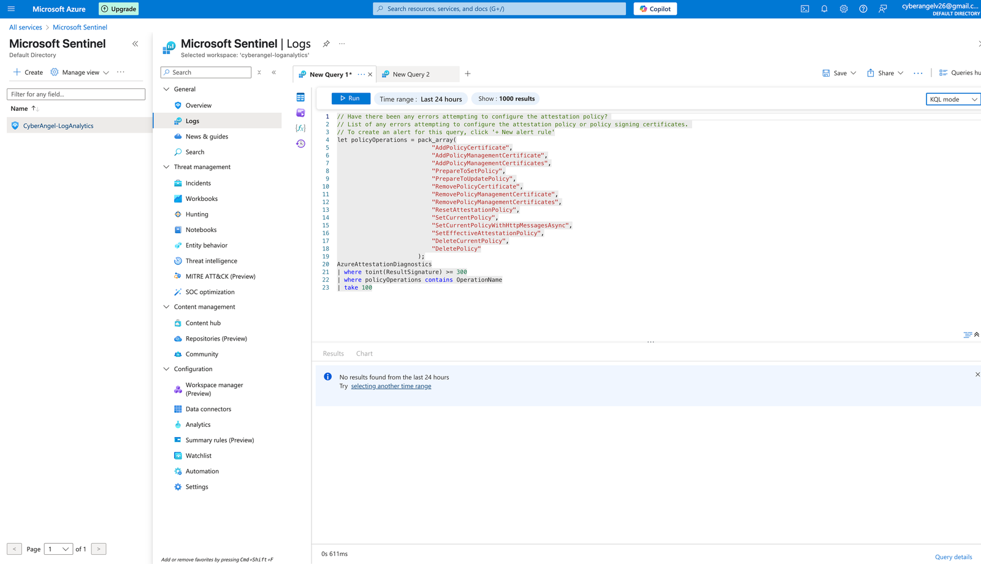Open the Copilot assistant
Screen dimensions: 981x564
click(655, 9)
